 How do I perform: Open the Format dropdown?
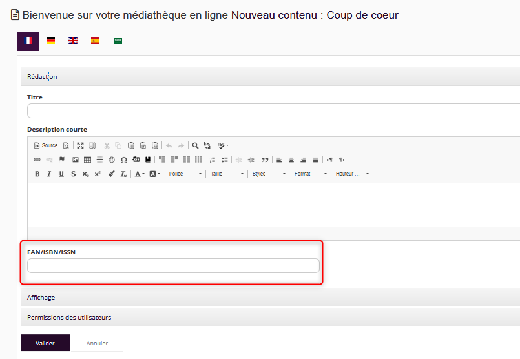311,174
